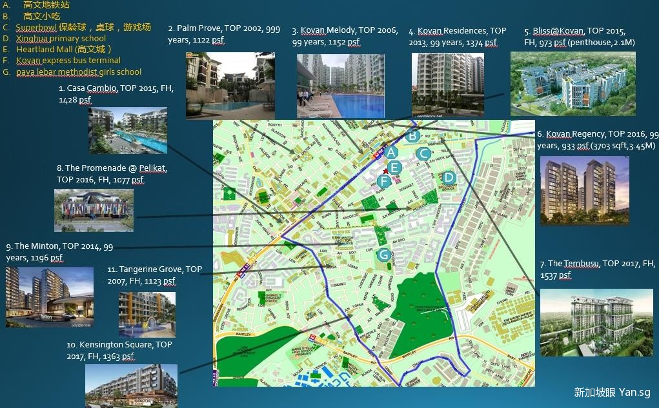Image resolution: width=659 pixels, height=408 pixels.
Task: Open the Bliss@Kovan building rendering
Action: coord(573,84)
